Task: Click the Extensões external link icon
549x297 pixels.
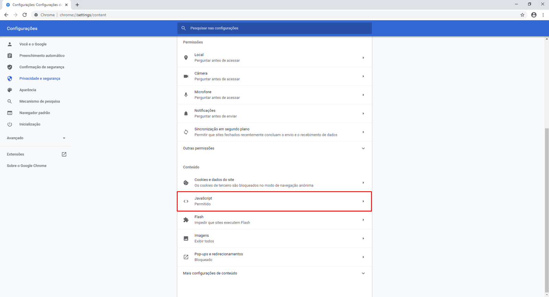Action: point(64,154)
